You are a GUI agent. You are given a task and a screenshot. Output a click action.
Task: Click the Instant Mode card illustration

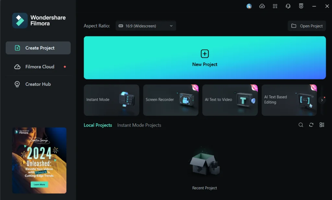tap(126, 99)
